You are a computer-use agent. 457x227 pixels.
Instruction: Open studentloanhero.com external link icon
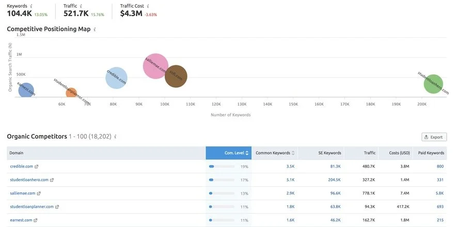click(52, 180)
